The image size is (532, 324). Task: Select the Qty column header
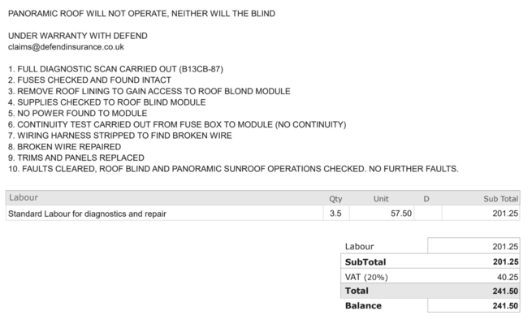coord(335,199)
